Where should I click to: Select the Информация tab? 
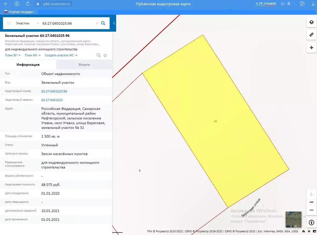28,65
